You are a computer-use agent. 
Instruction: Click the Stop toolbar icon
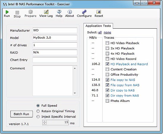tap(17, 12)
